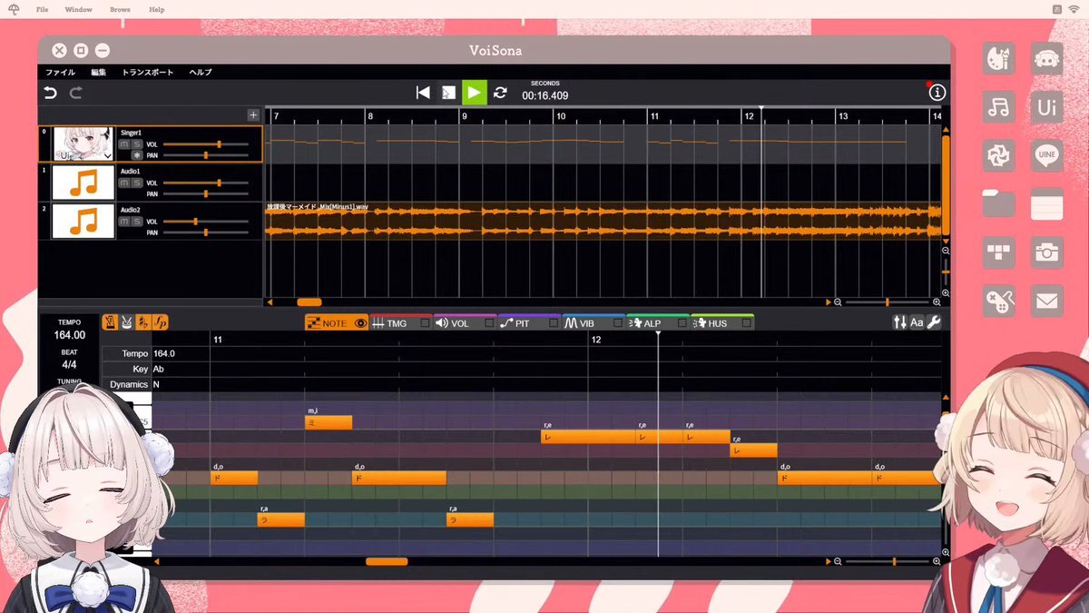The height and width of the screenshot is (613, 1089).
Task: Select the Audio2 track thumbnail
Action: click(x=83, y=221)
